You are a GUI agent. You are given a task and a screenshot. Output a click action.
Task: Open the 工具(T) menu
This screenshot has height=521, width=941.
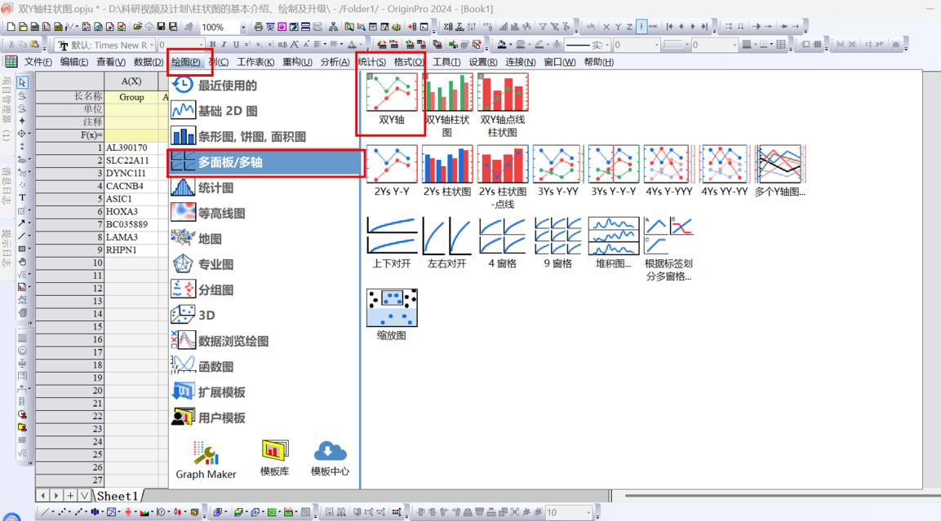[x=446, y=62]
